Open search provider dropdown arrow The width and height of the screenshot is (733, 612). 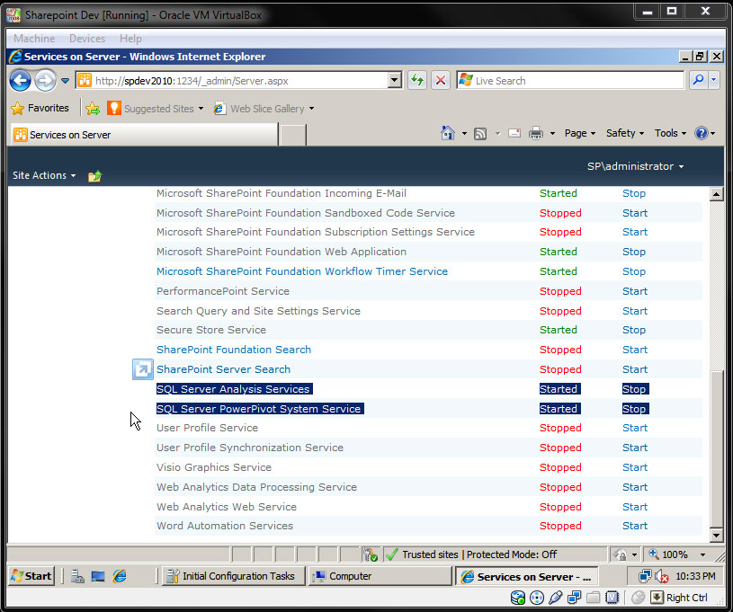coord(713,80)
